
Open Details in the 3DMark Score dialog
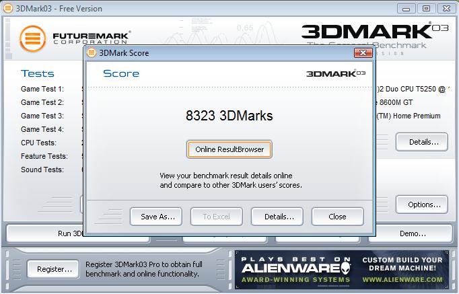point(277,217)
